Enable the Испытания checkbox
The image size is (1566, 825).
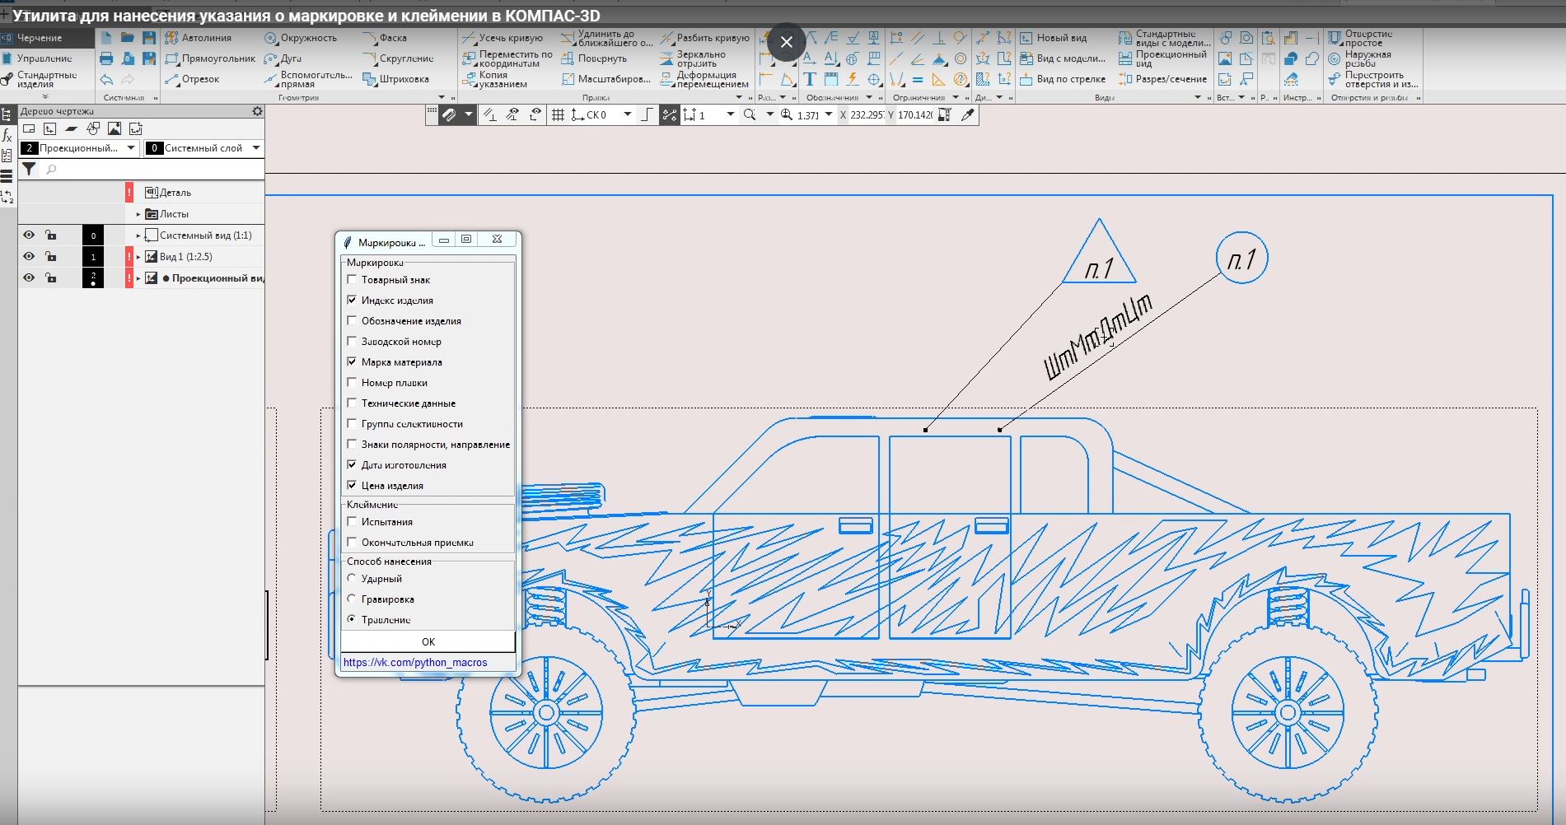(x=352, y=522)
